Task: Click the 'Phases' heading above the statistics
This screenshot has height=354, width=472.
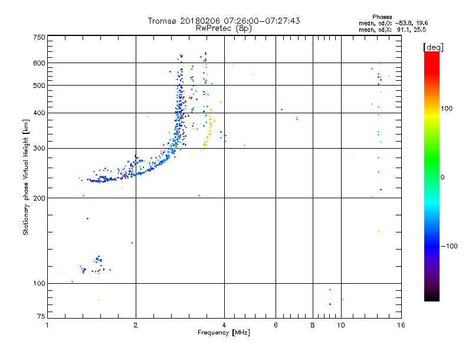Action: coord(382,17)
